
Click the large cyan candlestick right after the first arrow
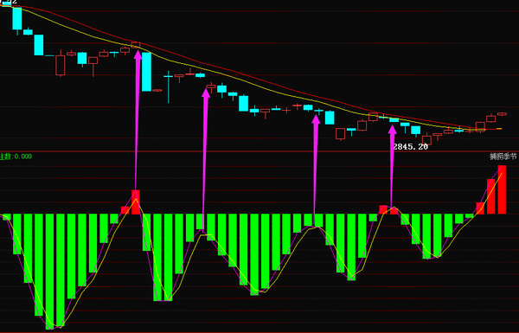coord(147,72)
